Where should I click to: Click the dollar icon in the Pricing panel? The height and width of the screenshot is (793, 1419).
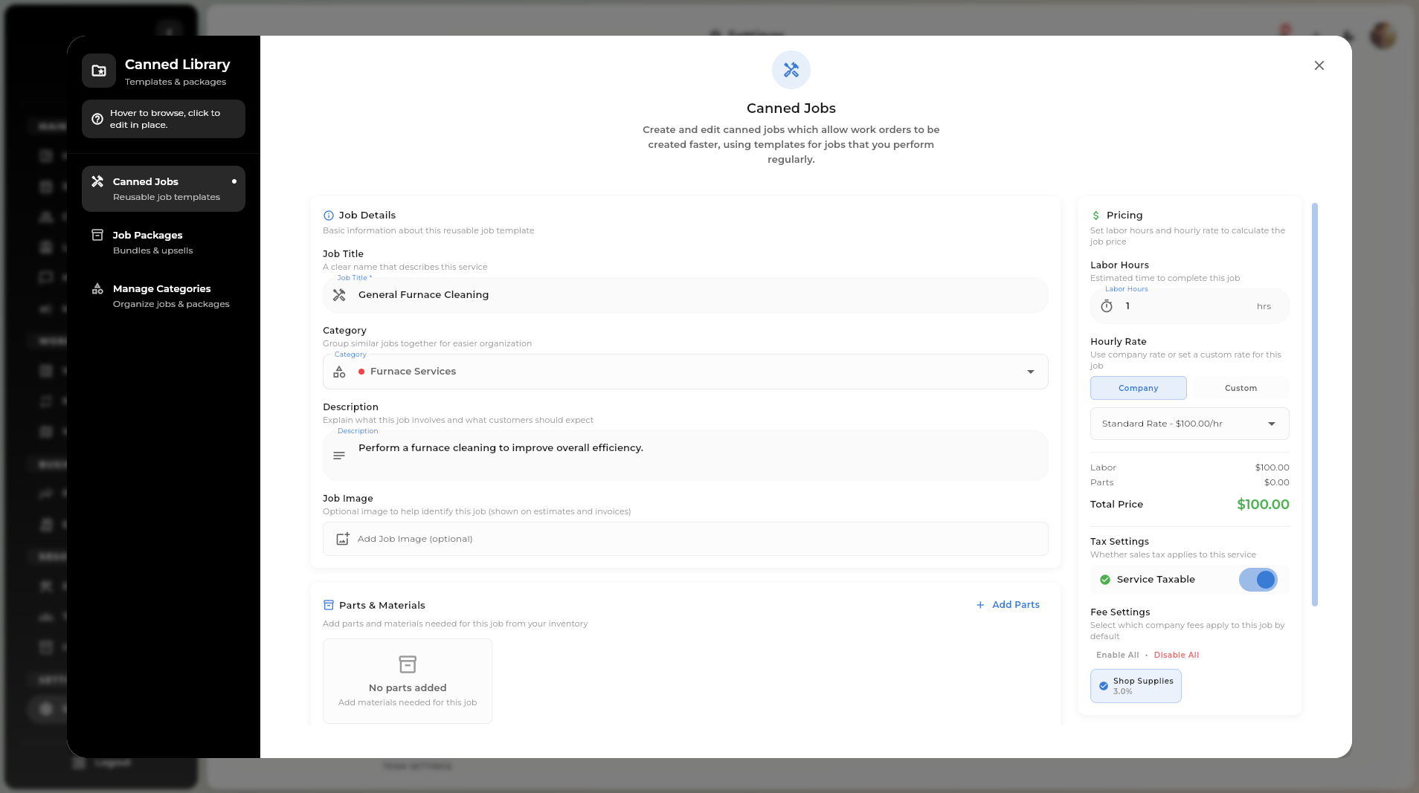[1095, 215]
